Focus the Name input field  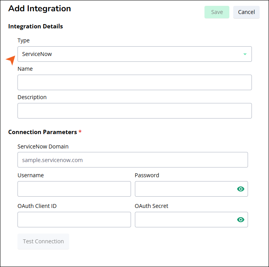[x=134, y=82]
